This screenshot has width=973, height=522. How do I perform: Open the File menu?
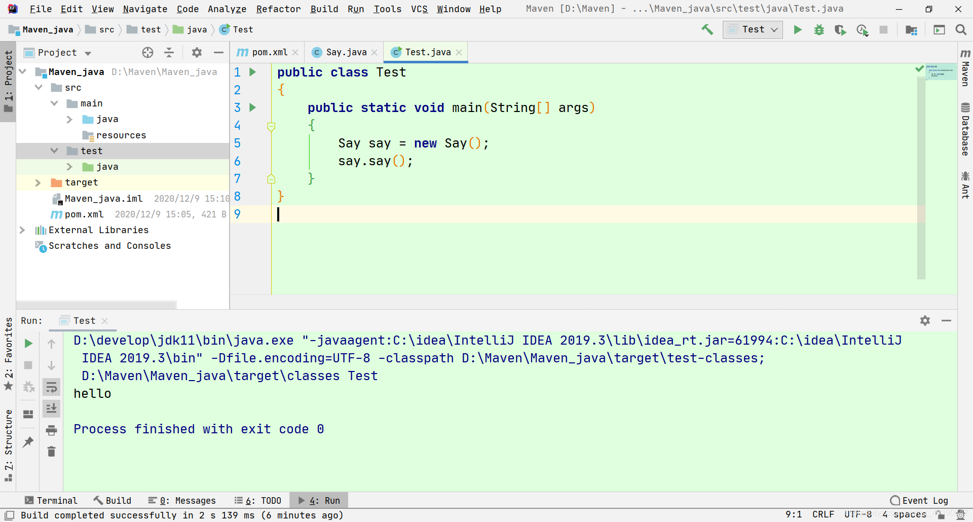[41, 9]
